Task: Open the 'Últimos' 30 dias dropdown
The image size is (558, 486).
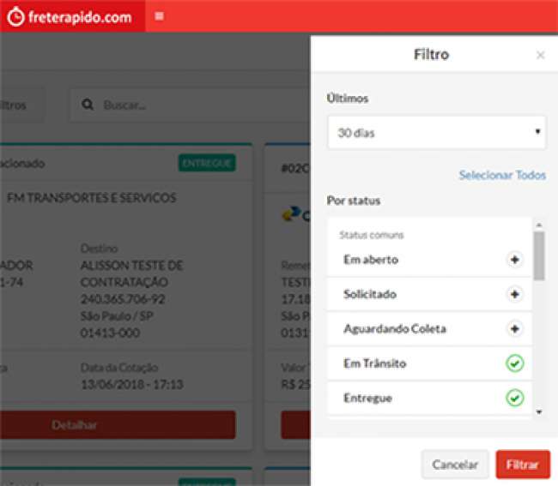Action: 436,133
